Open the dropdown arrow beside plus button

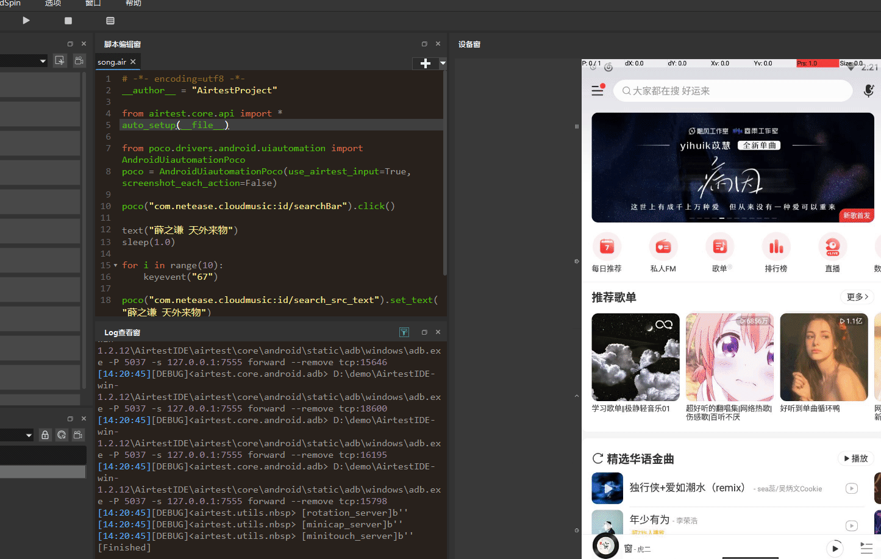click(443, 63)
